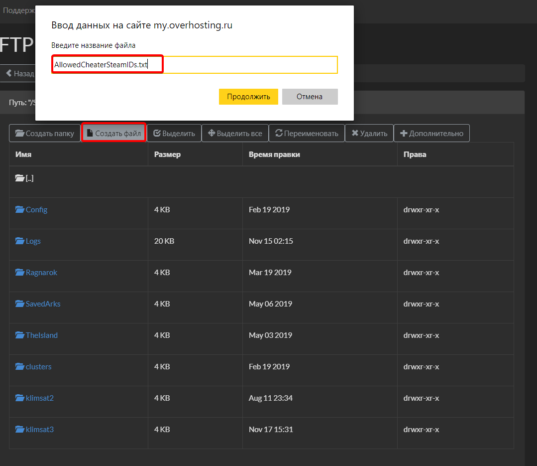Click Создать файл button

click(114, 134)
